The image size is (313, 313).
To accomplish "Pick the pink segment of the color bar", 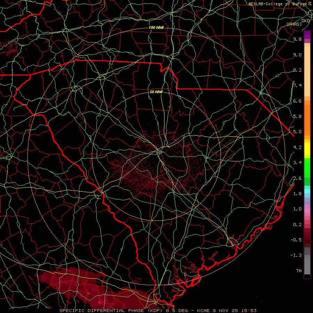I will 307,211.
